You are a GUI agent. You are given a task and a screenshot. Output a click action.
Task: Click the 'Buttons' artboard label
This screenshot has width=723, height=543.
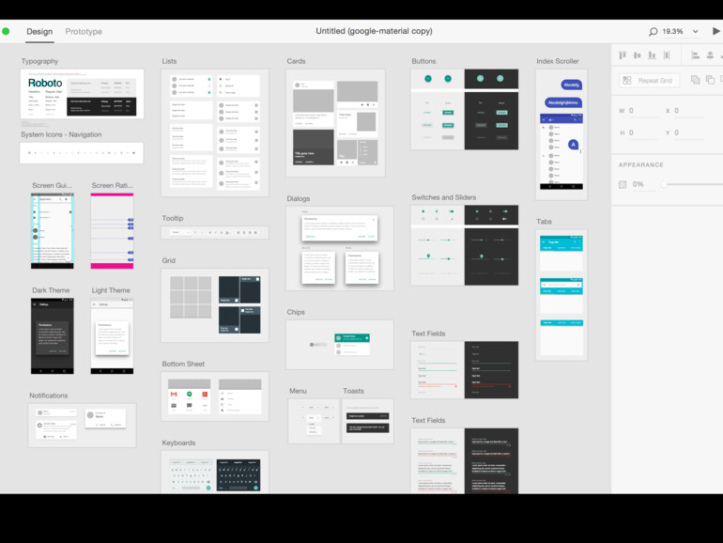coord(423,61)
